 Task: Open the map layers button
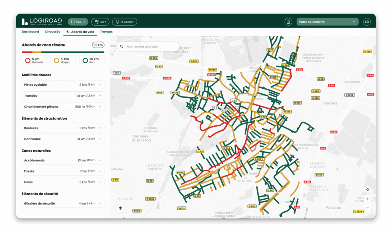click(120, 208)
